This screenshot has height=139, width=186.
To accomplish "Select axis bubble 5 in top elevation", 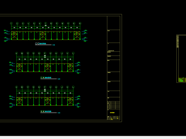I will coord(34,24).
